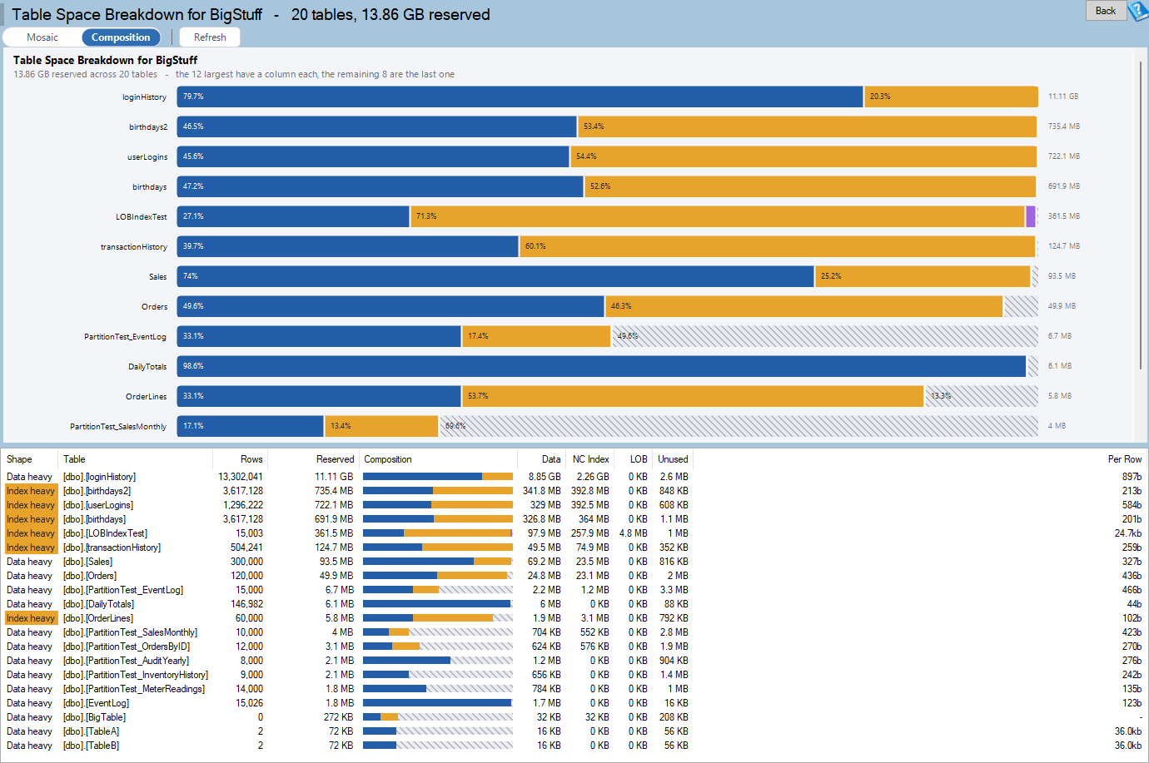
Task: Sort by the NC Index column header
Action: coord(590,459)
